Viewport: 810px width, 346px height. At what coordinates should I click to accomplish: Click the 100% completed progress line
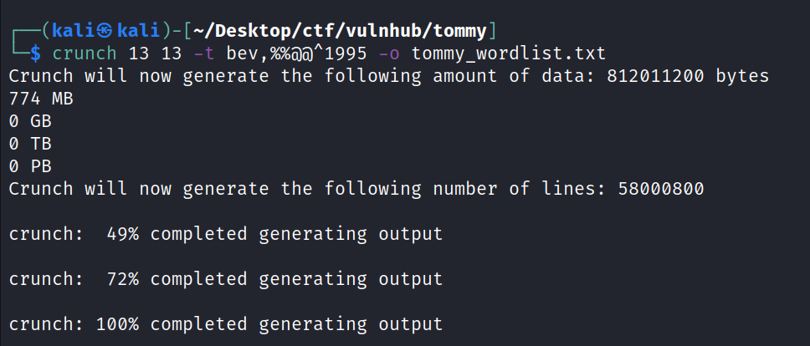click(x=226, y=323)
